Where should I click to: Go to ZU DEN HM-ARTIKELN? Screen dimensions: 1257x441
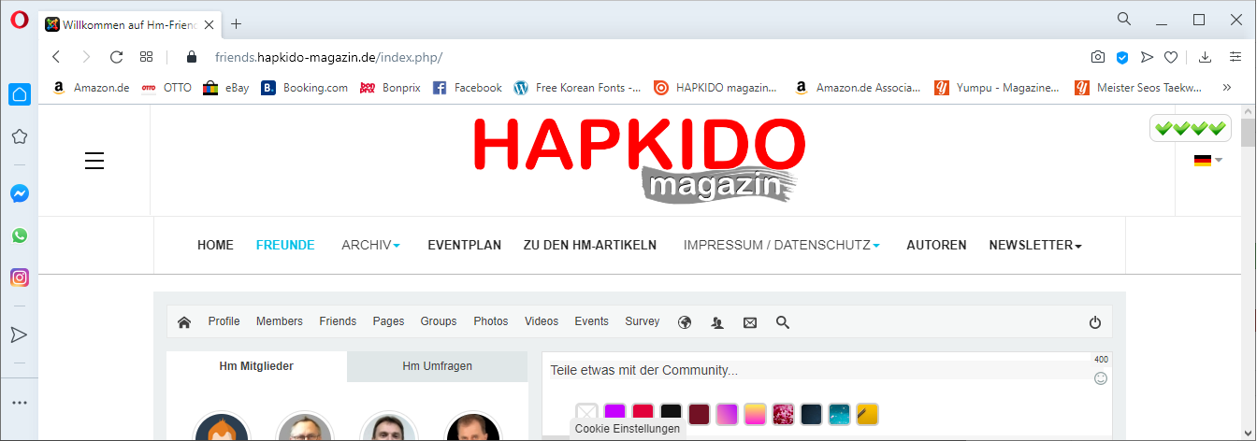pyautogui.click(x=590, y=245)
